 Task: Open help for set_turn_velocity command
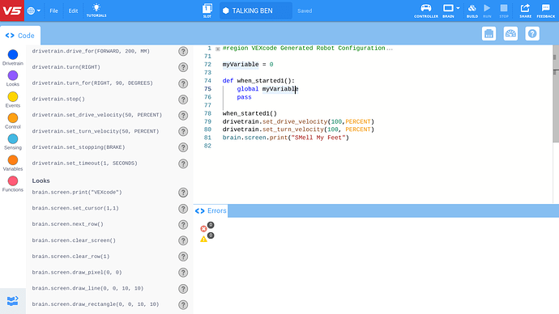point(183,131)
